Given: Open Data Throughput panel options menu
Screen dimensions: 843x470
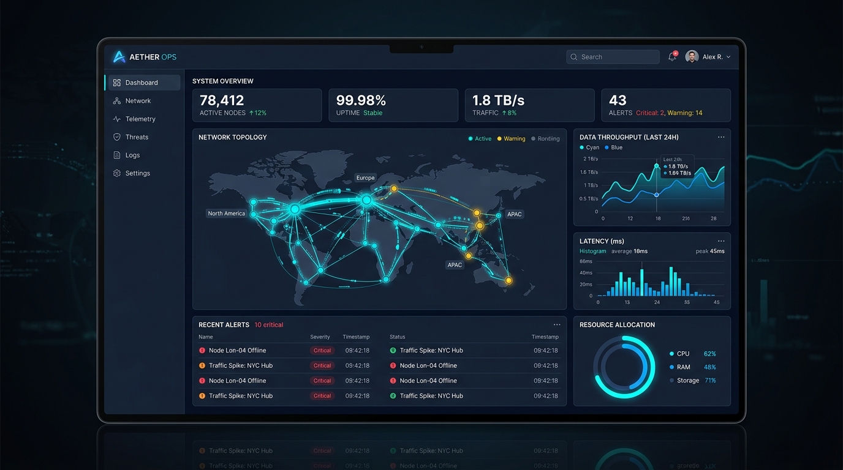Looking at the screenshot, I should pos(721,137).
